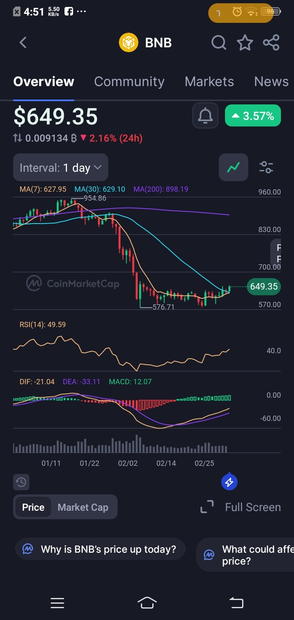Set a price alert with bell icon
The height and width of the screenshot is (620, 294).
tap(205, 116)
